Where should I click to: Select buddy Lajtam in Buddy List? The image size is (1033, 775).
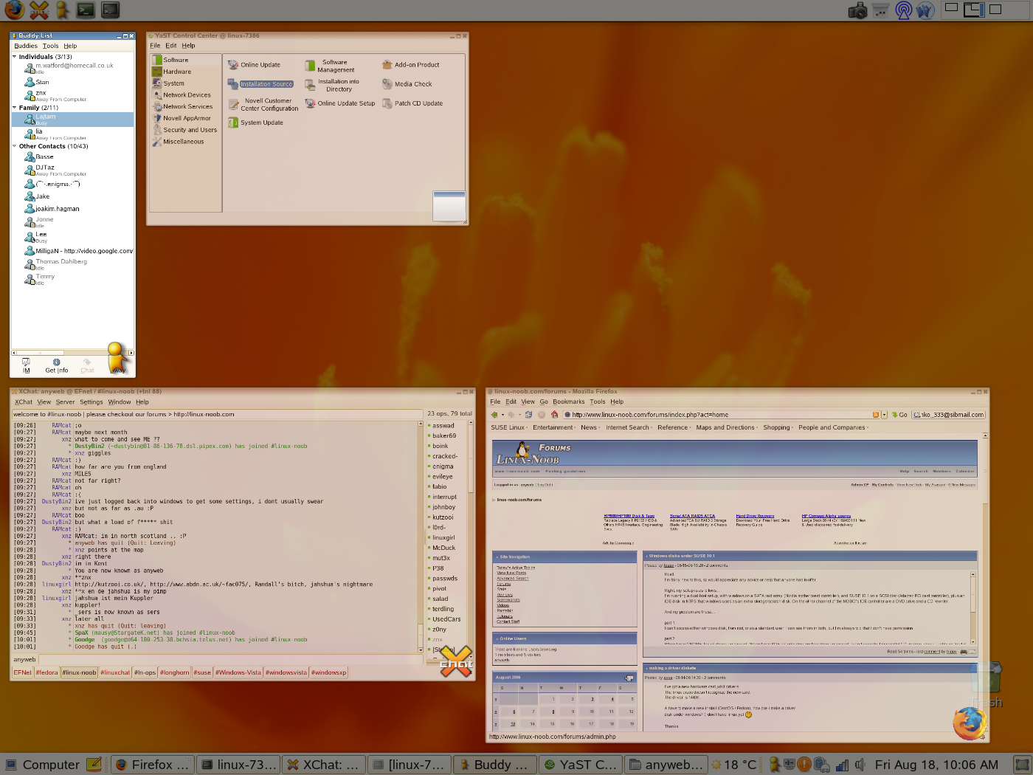tap(72, 119)
